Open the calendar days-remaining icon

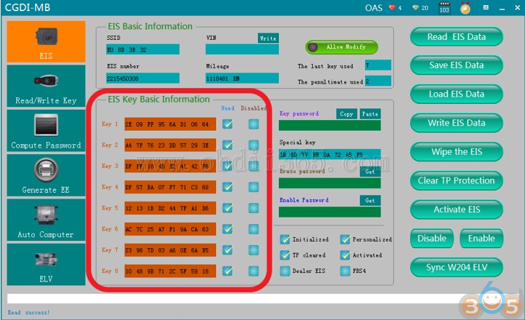[x=444, y=8]
